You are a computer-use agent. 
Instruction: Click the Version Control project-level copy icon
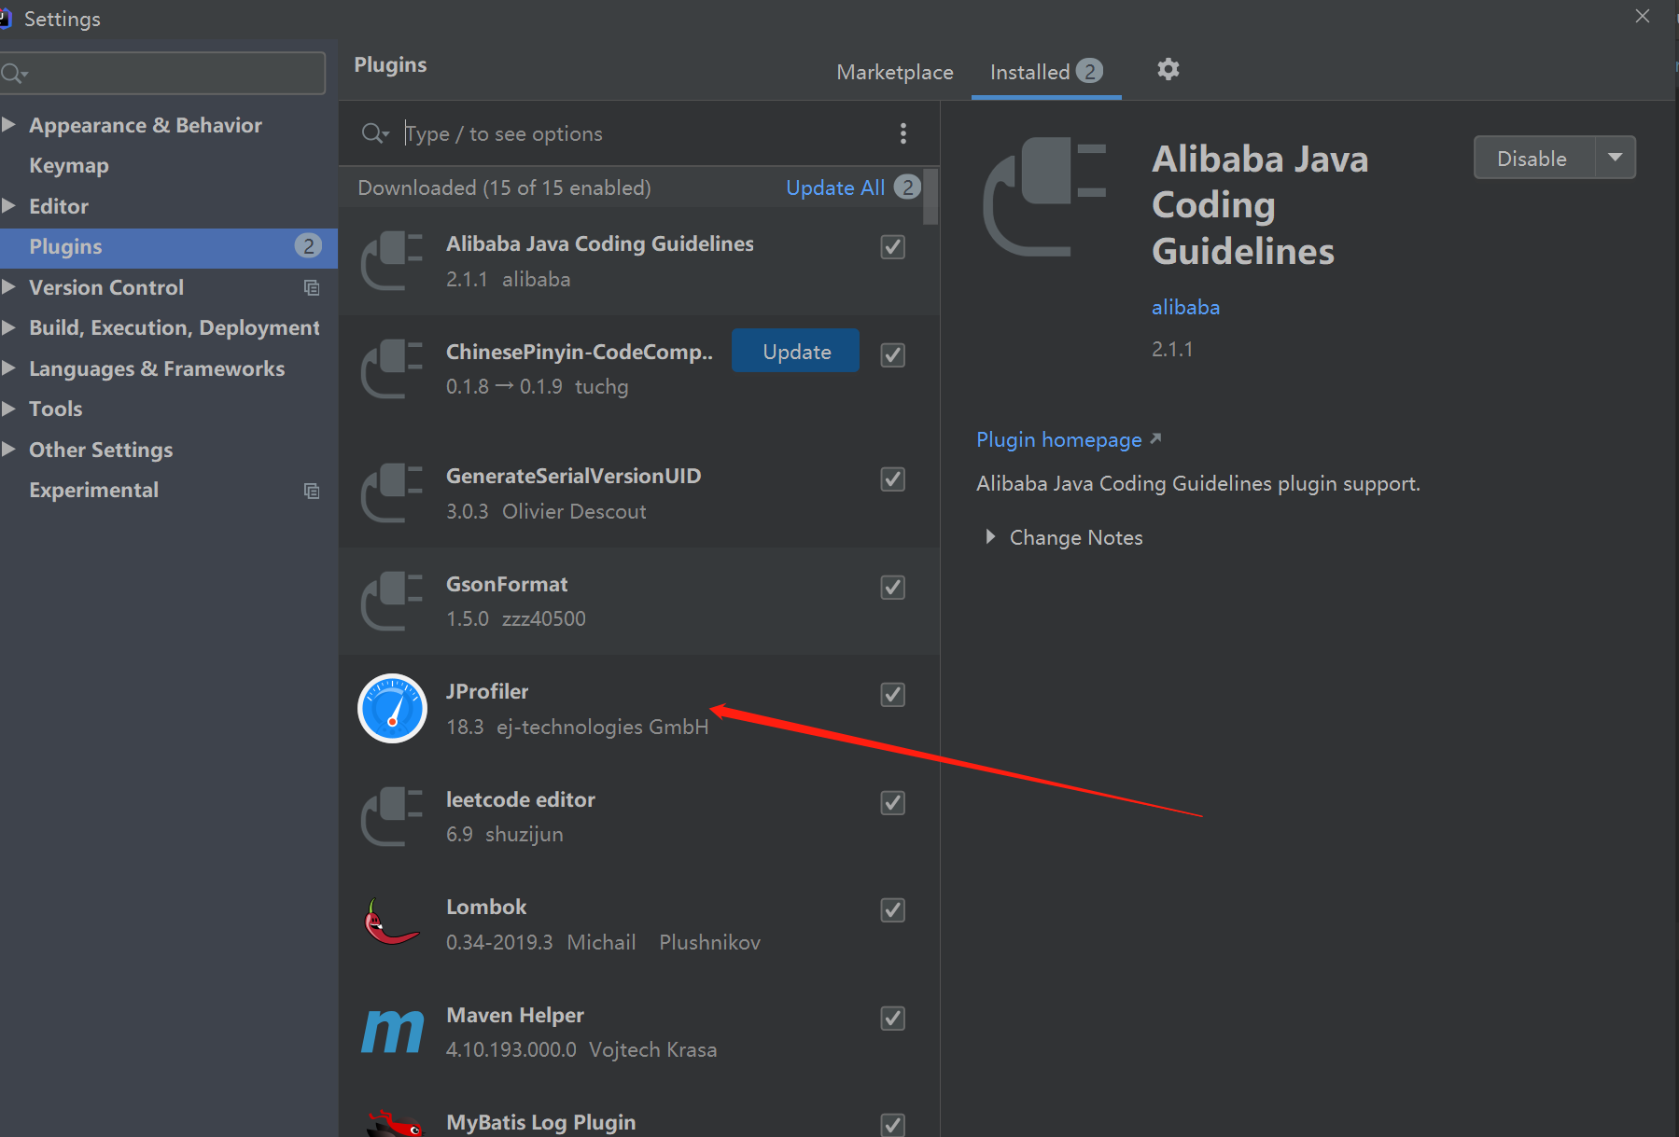pos(312,287)
